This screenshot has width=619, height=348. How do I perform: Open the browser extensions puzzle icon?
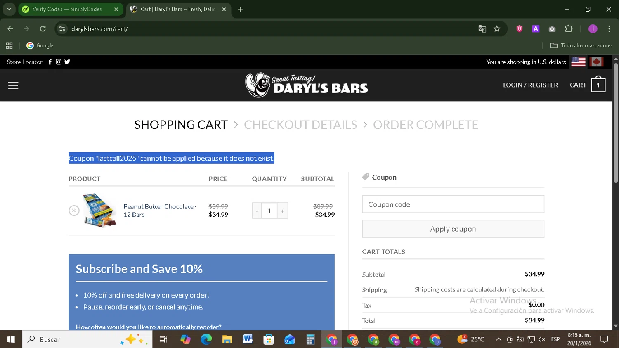[569, 29]
